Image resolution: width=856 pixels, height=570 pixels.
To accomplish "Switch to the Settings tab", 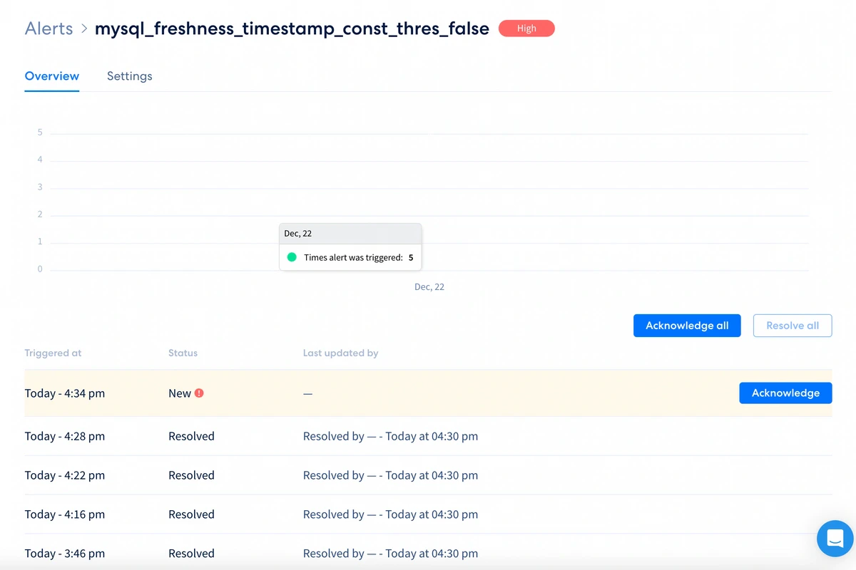I will pyautogui.click(x=129, y=76).
